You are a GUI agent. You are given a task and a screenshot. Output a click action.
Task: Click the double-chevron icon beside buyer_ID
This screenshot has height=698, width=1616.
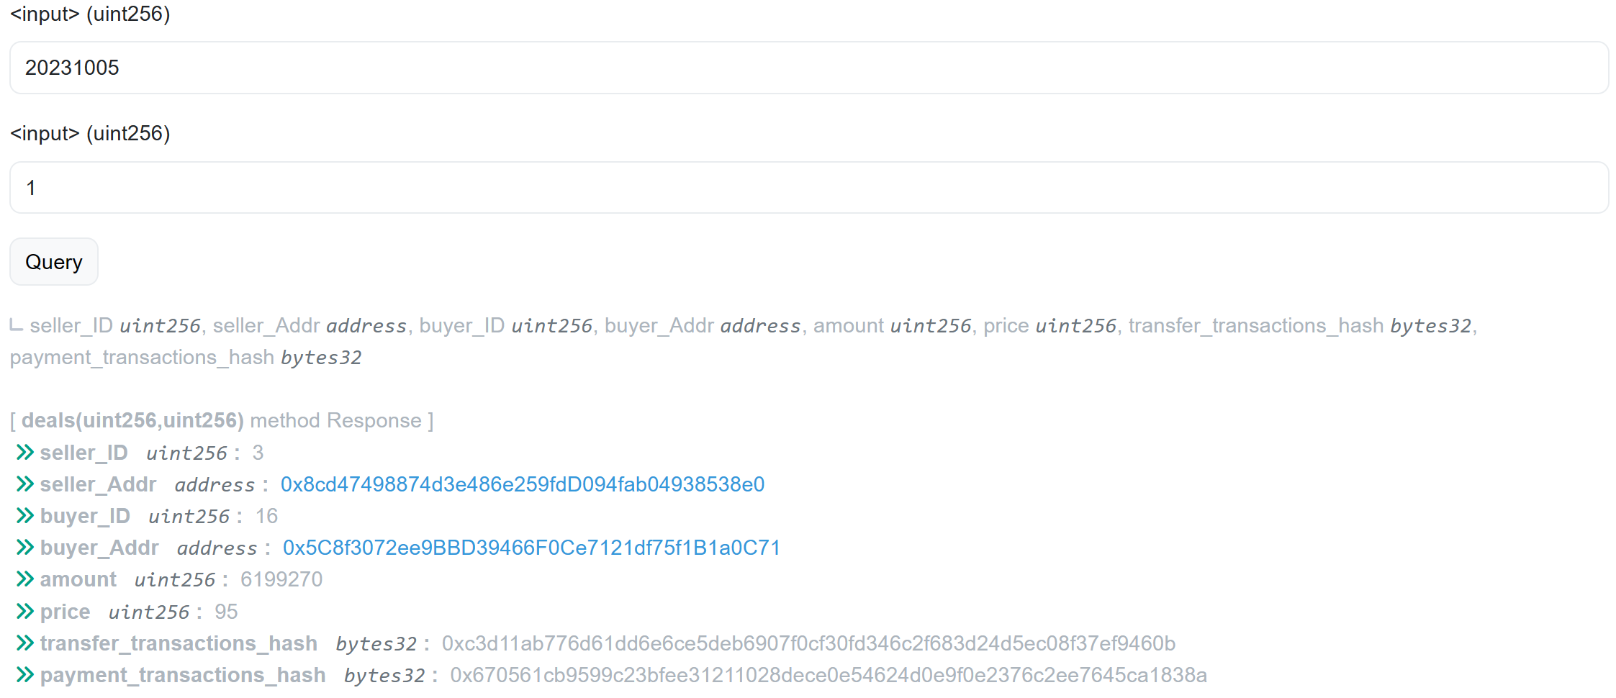25,516
